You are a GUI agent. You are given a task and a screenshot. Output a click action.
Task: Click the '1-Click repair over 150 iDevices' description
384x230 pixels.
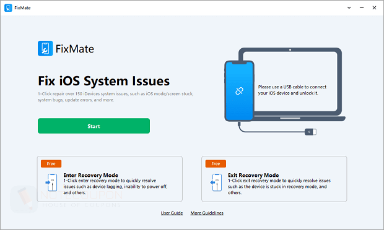[x=115, y=97]
